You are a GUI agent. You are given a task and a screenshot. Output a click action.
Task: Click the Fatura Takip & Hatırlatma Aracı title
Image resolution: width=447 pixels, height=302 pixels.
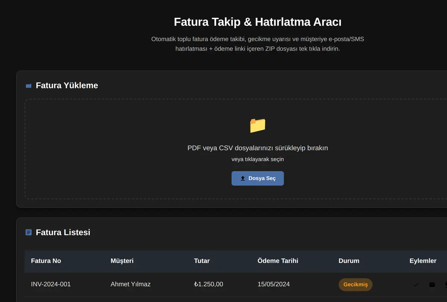[x=258, y=22]
